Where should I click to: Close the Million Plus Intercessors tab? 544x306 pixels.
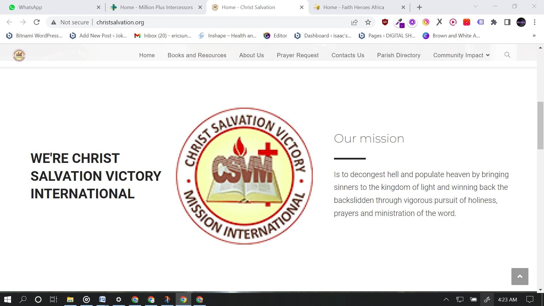click(x=200, y=7)
